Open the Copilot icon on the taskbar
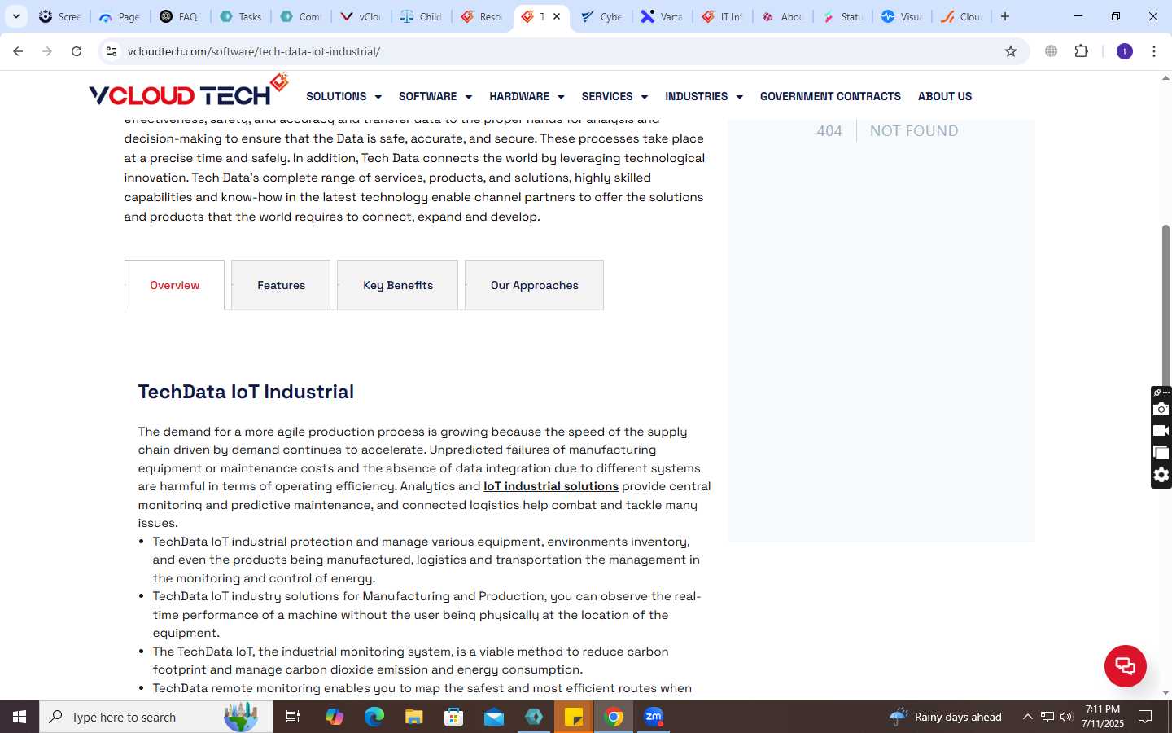This screenshot has height=733, width=1172. click(x=334, y=717)
